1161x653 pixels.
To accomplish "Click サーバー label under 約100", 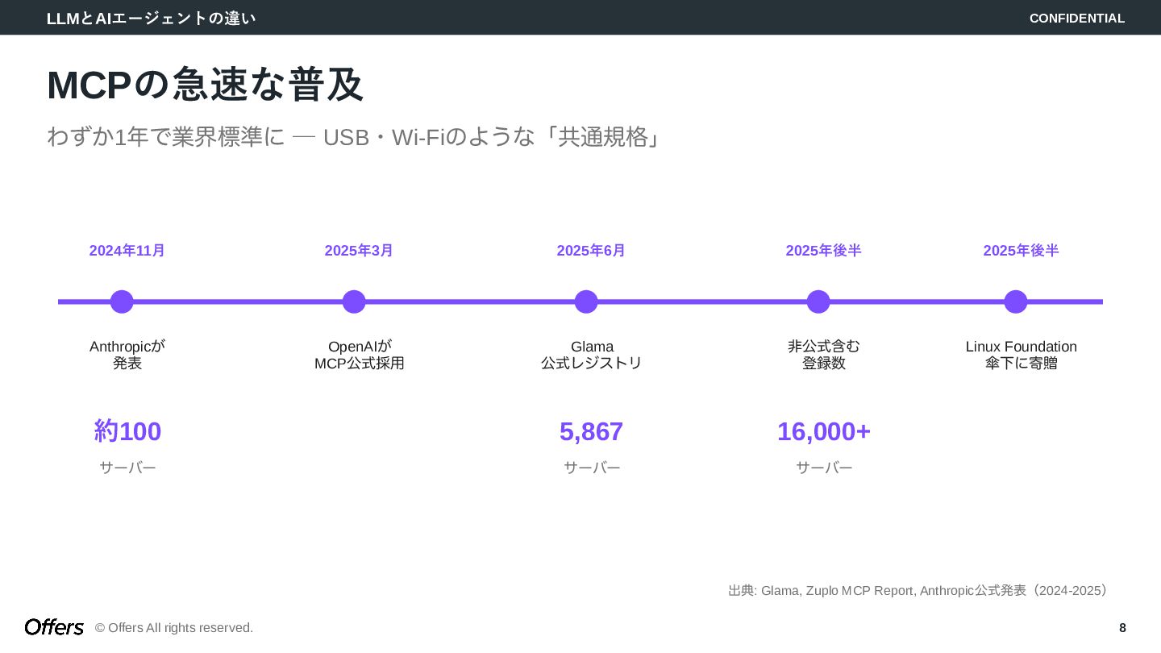I will point(127,468).
